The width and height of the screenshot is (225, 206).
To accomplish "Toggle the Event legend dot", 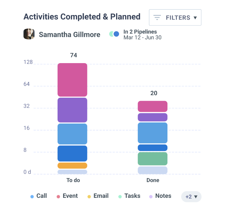I will pyautogui.click(x=58, y=197).
